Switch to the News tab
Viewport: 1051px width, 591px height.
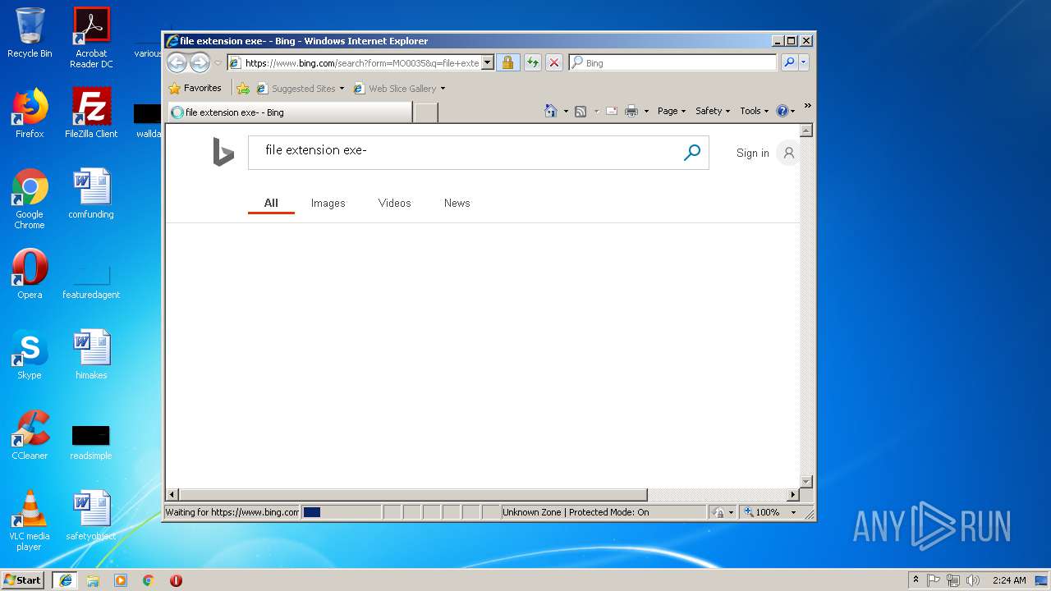pos(457,204)
